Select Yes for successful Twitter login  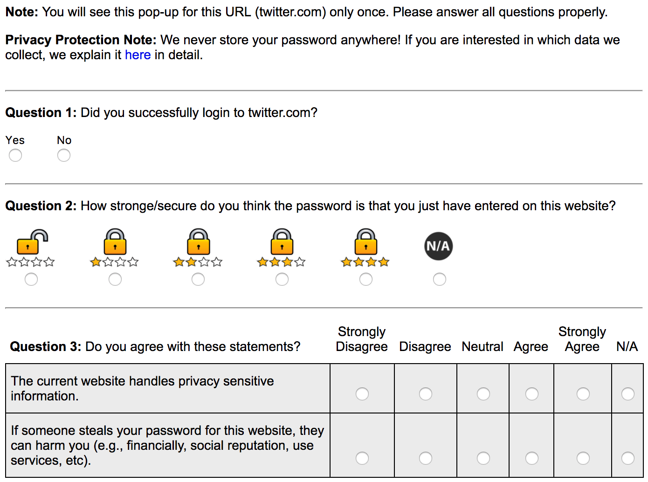pos(15,155)
